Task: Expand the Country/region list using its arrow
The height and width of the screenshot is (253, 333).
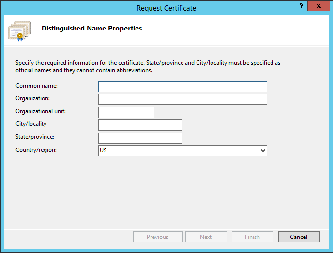Action: tap(263, 151)
